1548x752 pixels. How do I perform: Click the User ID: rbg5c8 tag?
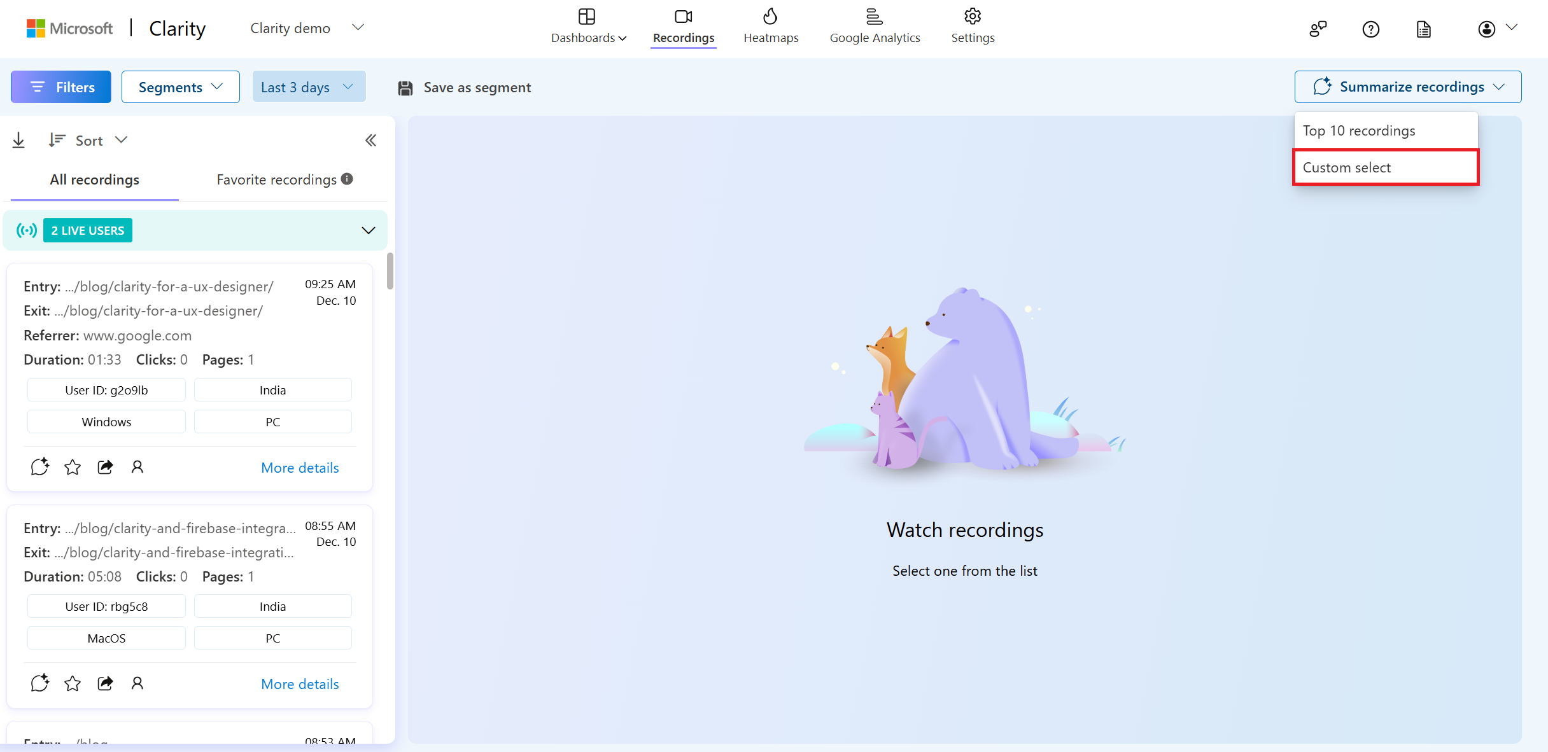[x=106, y=606]
